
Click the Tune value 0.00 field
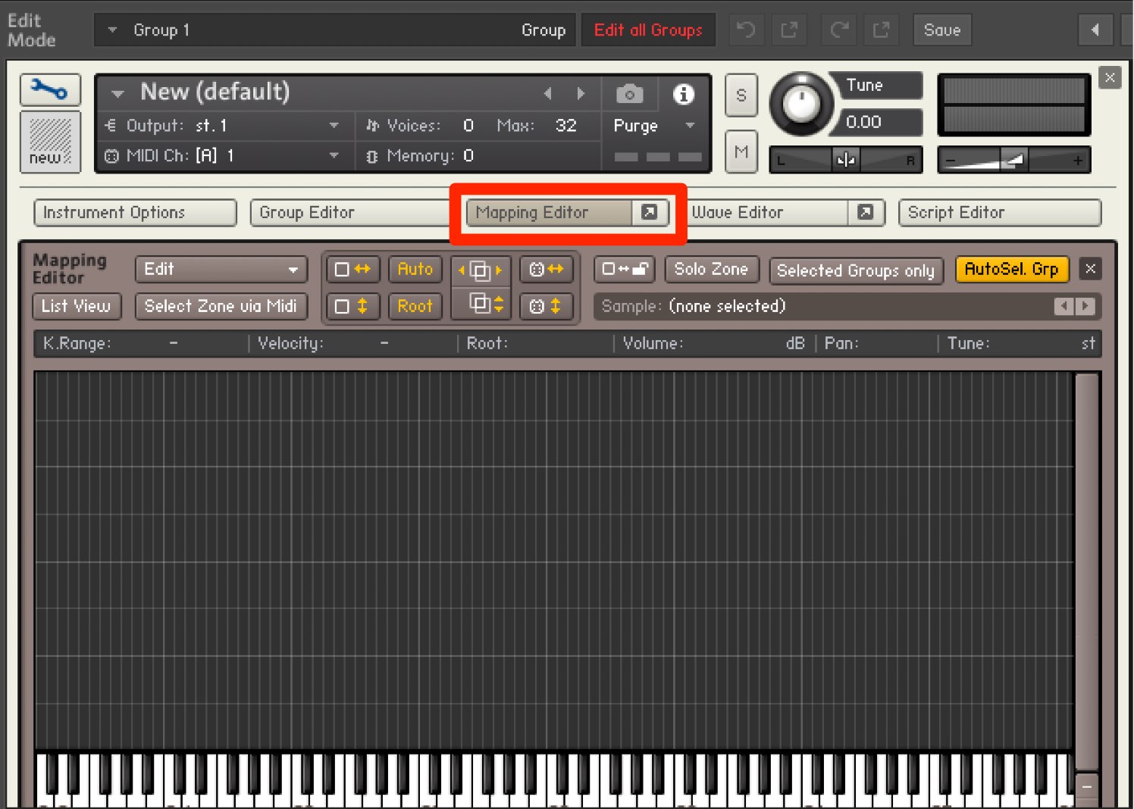879,122
